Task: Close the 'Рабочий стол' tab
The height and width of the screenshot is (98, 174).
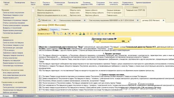Action: (55, 20)
